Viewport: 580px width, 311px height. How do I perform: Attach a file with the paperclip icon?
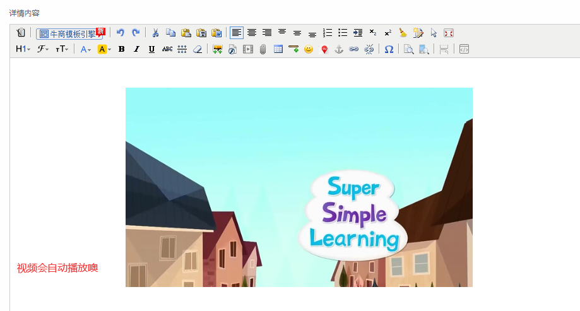tap(263, 49)
